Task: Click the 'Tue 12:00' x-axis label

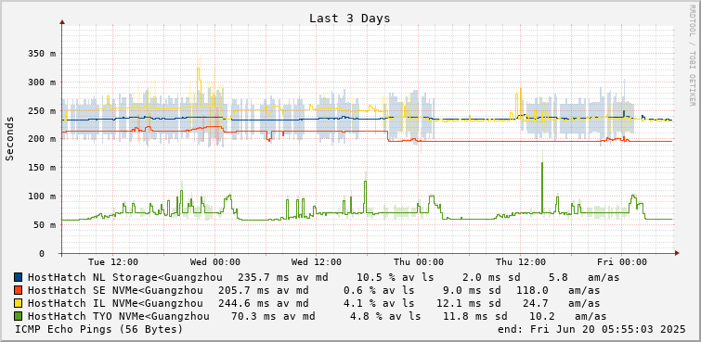Action: pyautogui.click(x=113, y=261)
